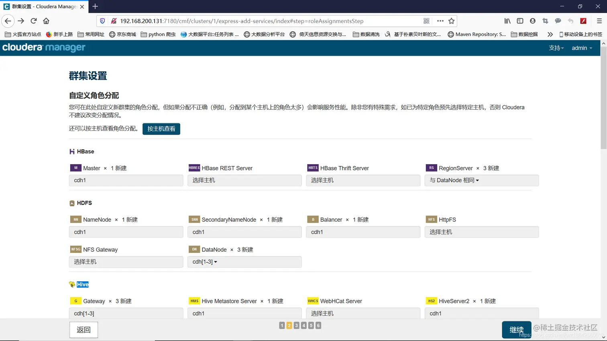Click the Hive Metastore Server HMS badge
The image size is (607, 341).
click(194, 301)
